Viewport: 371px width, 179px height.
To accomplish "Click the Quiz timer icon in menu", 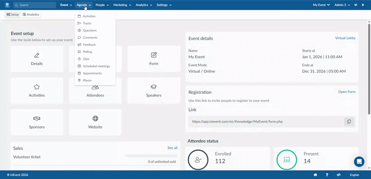I will [79, 59].
